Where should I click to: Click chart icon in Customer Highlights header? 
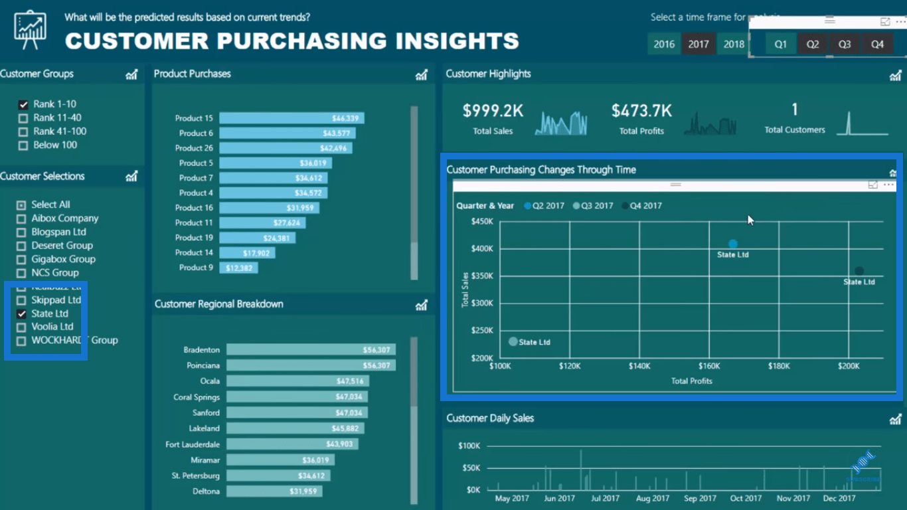tap(895, 75)
